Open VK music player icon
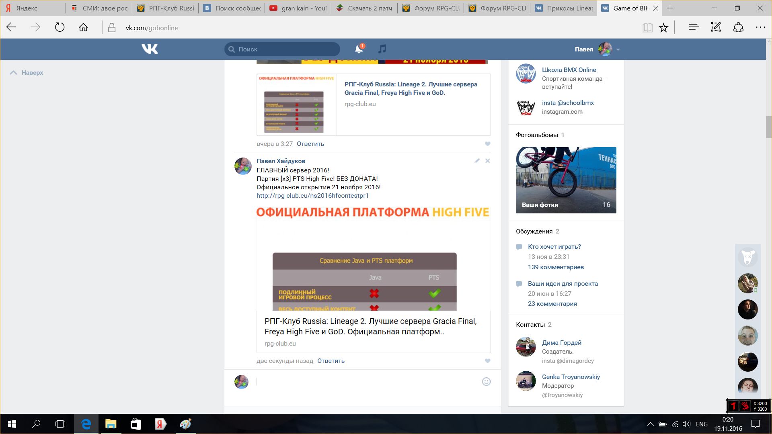The height and width of the screenshot is (434, 772). (382, 49)
